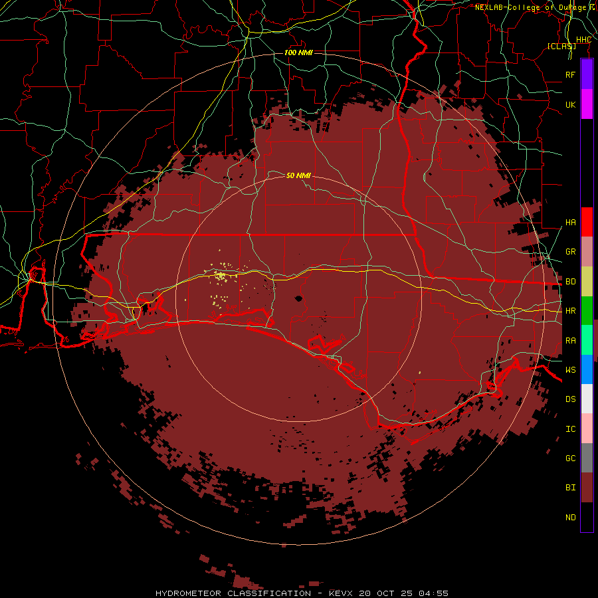This screenshot has height=598, width=598.
Task: Click the WS legend label
Action: click(570, 369)
